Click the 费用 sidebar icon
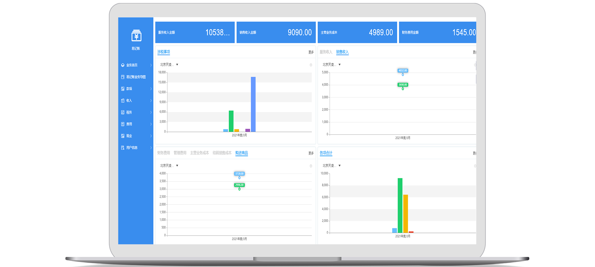The image size is (595, 267). click(x=123, y=124)
